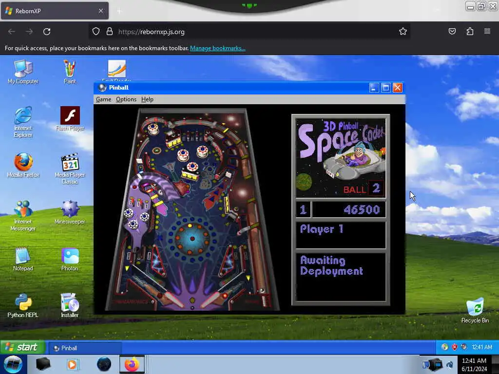Launch Flash Player desktop icon
499x374 pixels.
click(x=70, y=119)
